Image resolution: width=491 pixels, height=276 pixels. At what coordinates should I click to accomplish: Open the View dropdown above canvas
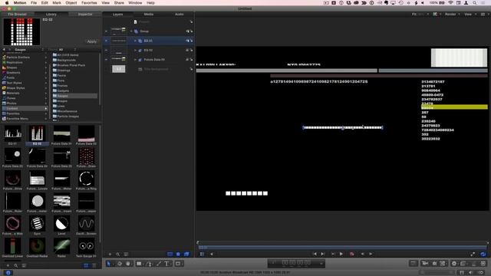click(x=470, y=14)
